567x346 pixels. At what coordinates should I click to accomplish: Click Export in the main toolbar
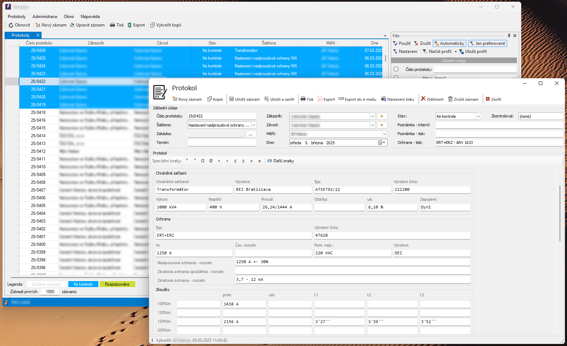pos(136,25)
